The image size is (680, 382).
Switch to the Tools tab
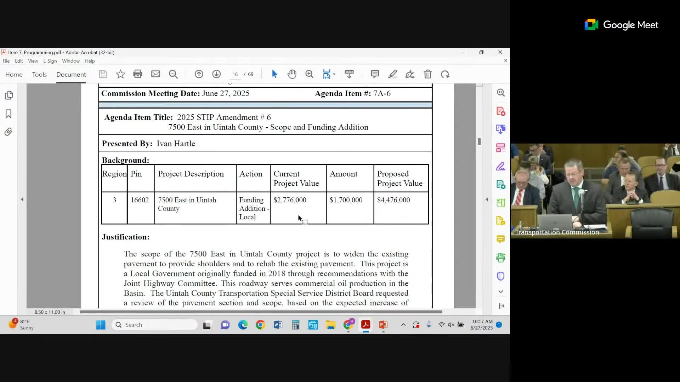(x=39, y=74)
